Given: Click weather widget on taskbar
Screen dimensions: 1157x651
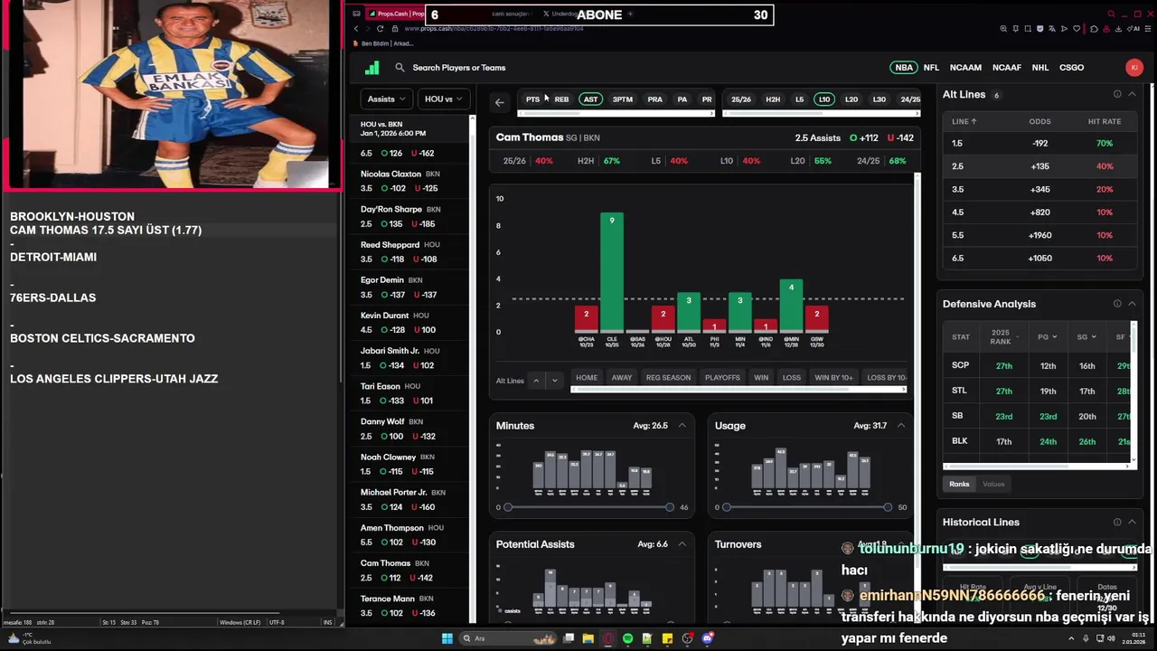Looking at the screenshot, I should point(29,638).
